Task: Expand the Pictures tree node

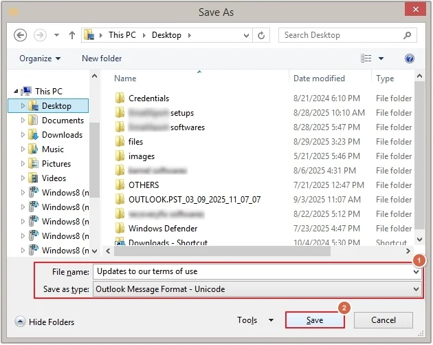Action: tap(23, 163)
